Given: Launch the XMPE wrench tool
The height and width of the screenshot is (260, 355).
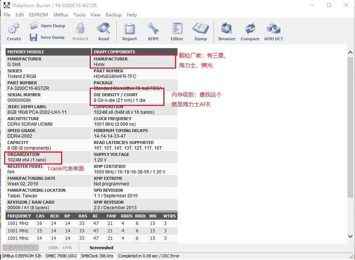Looking at the screenshot, I should tap(153, 29).
